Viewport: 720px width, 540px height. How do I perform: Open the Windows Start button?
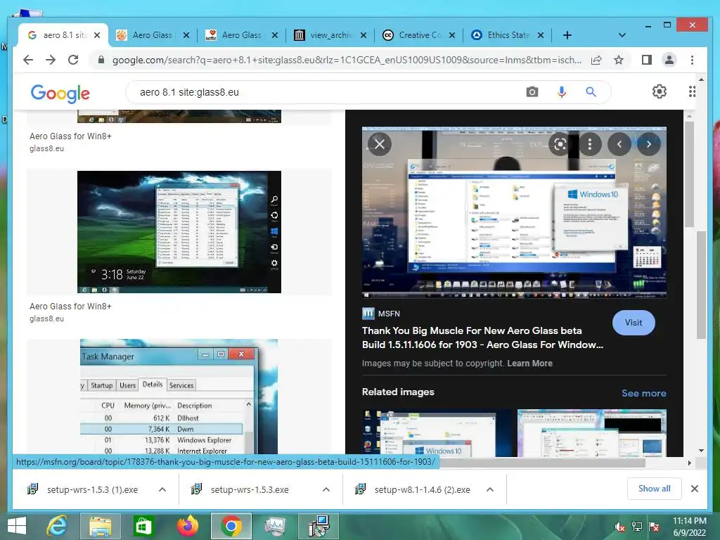click(x=17, y=526)
